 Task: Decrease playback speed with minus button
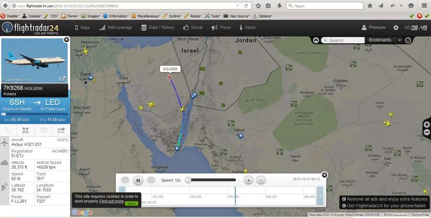(x=261, y=181)
